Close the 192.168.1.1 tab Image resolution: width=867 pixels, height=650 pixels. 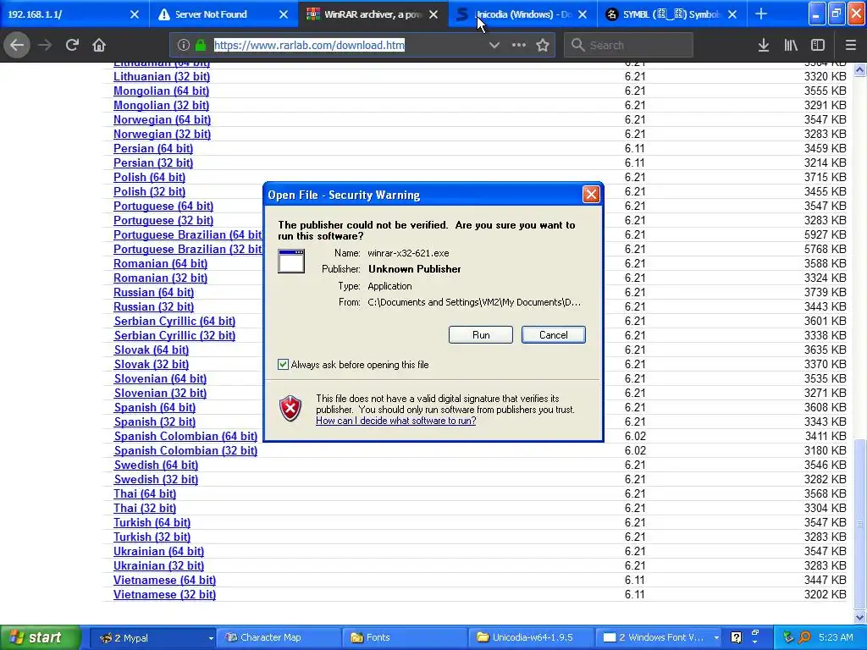(x=135, y=14)
